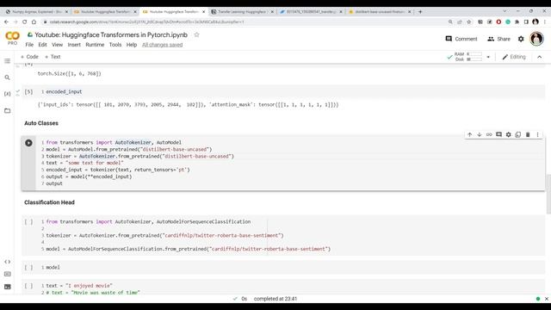Run the Auto Classes code cell
The height and width of the screenshot is (310, 551).
tap(28, 143)
